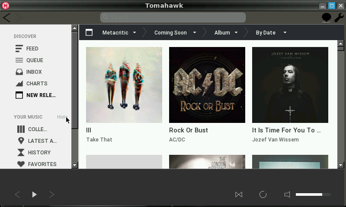Toggle shuffle mode
The image size is (346, 207).
point(239,194)
